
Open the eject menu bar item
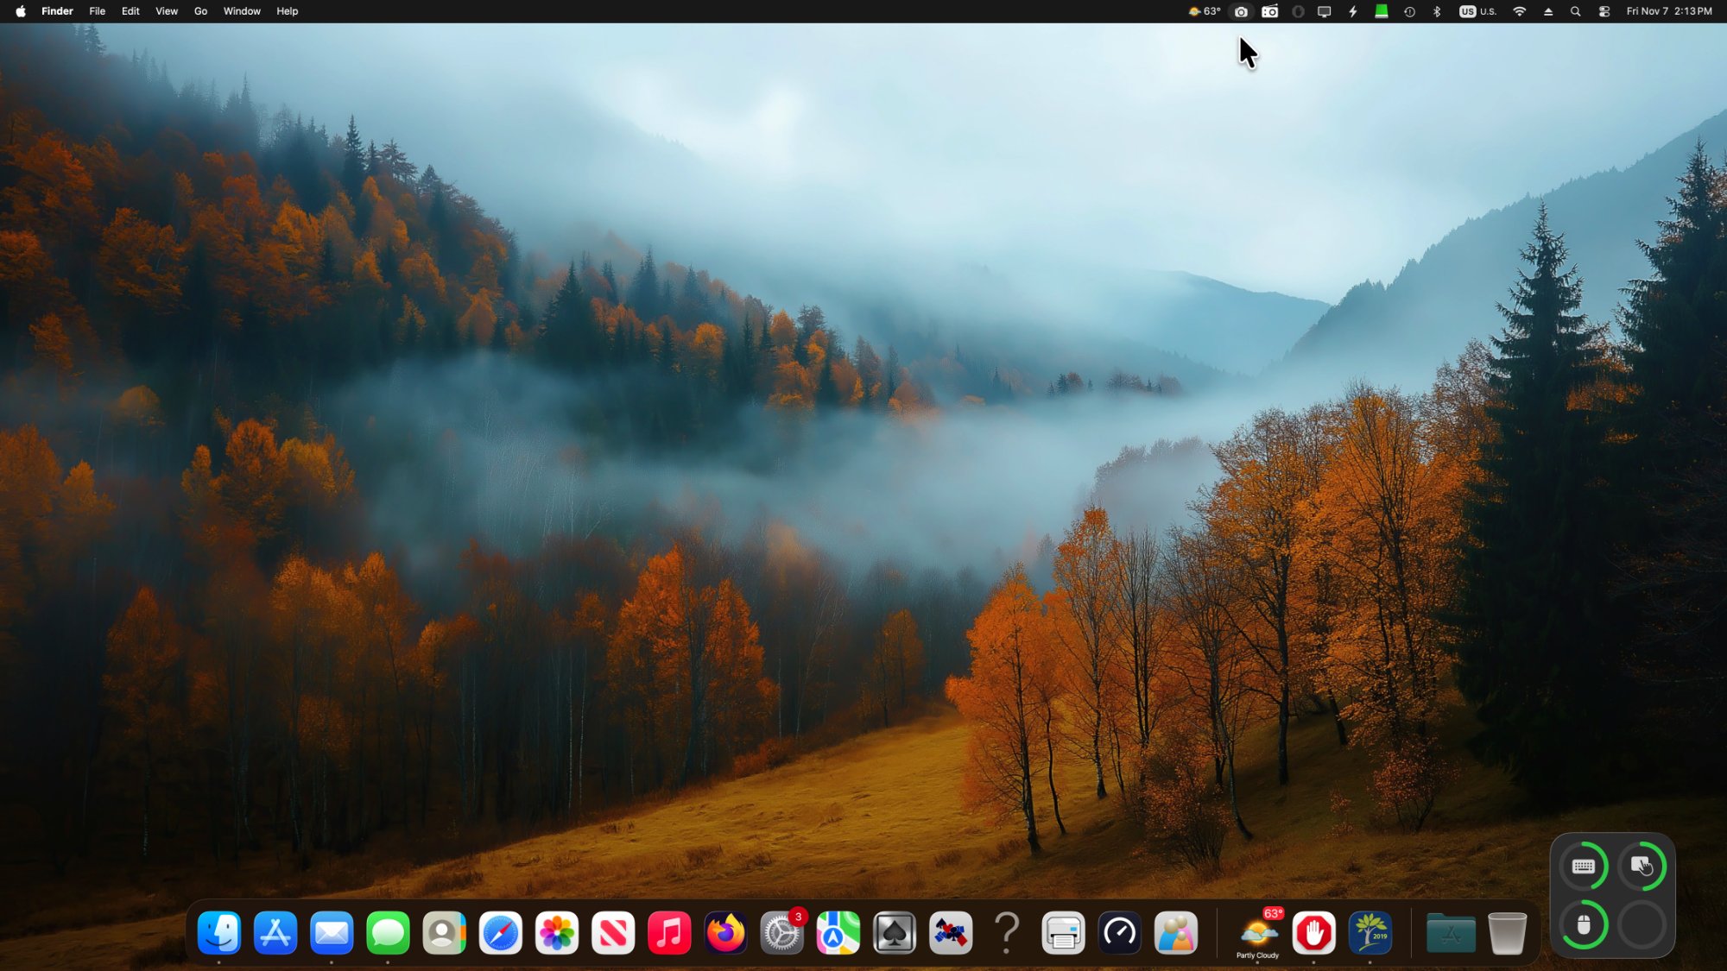pos(1548,11)
